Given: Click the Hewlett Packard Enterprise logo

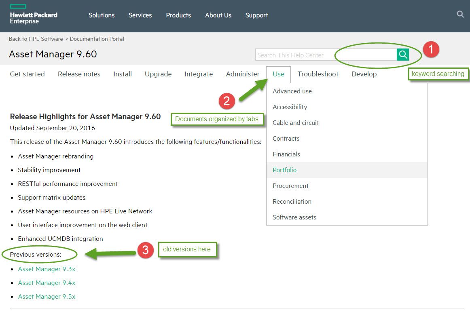Looking at the screenshot, I should tap(33, 14).
